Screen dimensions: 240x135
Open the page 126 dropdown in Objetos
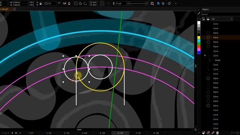[222, 19]
